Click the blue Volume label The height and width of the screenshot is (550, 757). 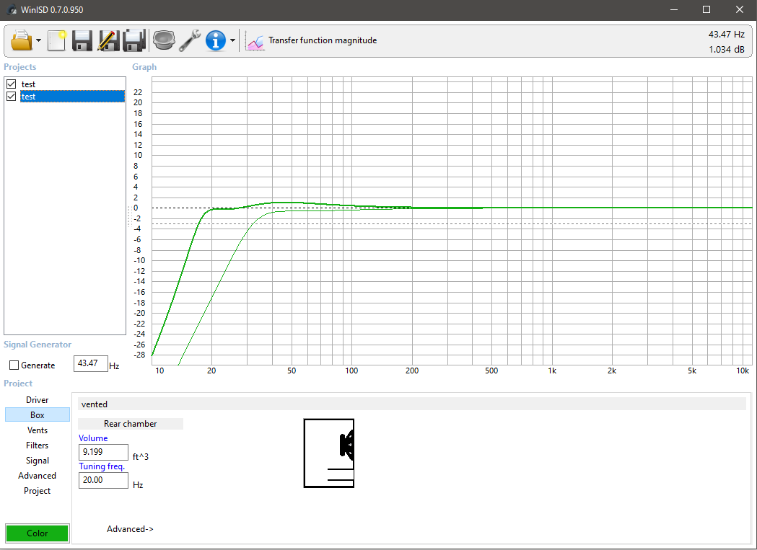pyautogui.click(x=93, y=438)
